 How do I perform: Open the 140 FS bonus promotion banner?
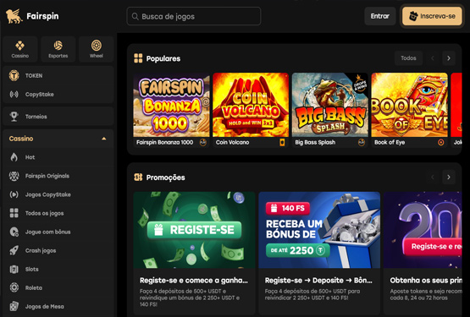tap(319, 230)
